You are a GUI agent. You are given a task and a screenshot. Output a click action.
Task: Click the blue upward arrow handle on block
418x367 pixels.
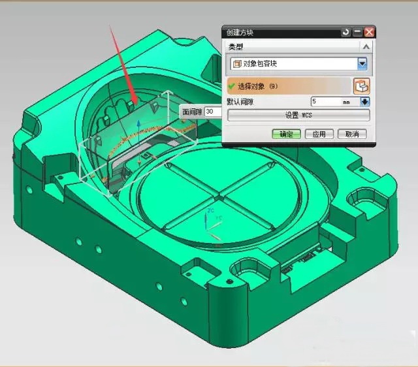point(138,123)
